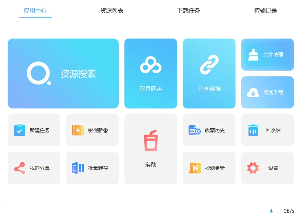Viewport: 300px width, 215px height.
Task: Click the 我的分享 label
Action: (x=40, y=168)
